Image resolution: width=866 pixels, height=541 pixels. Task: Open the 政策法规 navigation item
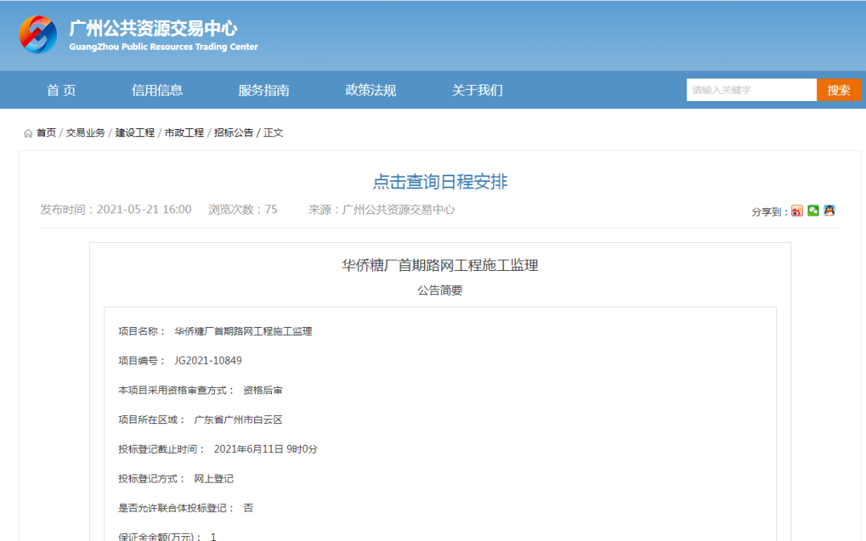tap(370, 91)
